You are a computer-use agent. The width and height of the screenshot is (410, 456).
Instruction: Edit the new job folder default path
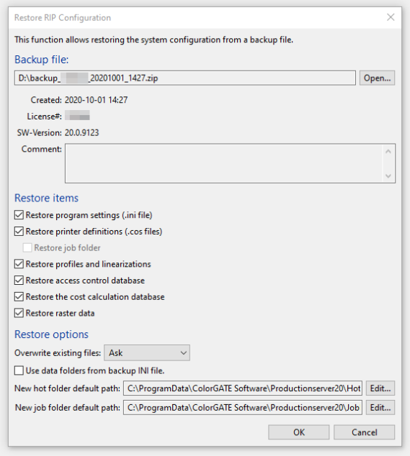coord(380,407)
